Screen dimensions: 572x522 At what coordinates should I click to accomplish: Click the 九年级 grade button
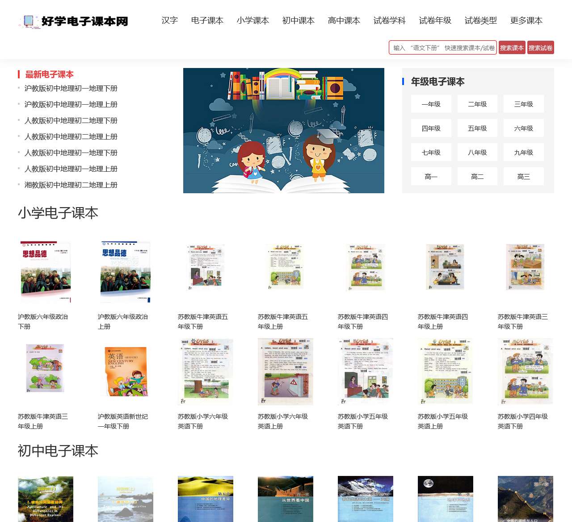523,152
